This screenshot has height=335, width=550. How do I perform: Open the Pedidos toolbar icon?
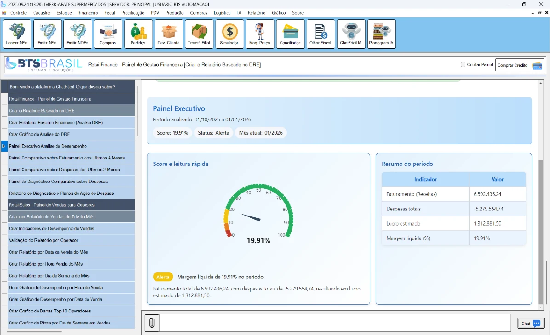[138, 34]
